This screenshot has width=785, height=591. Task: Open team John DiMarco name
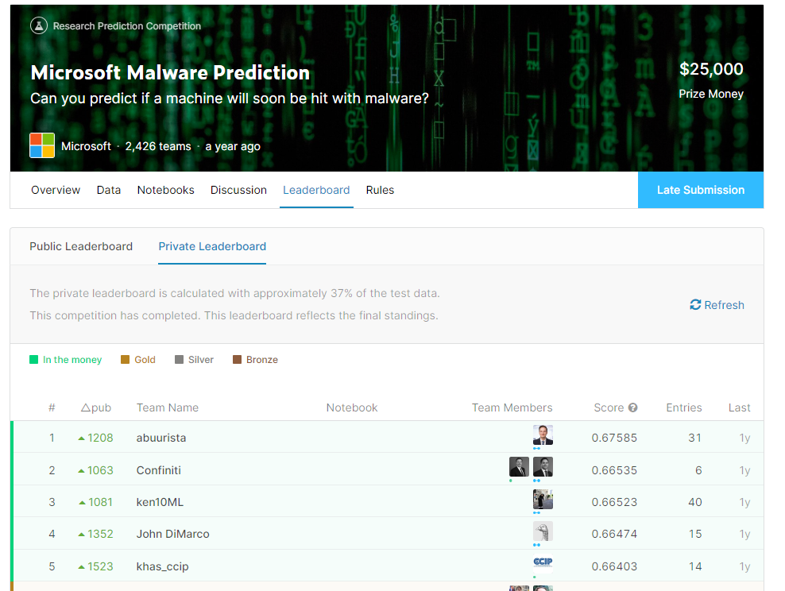[172, 534]
